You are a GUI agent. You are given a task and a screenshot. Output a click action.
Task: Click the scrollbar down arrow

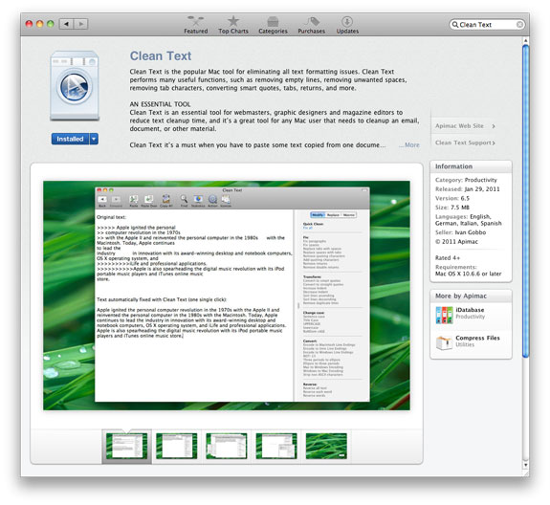(525, 465)
